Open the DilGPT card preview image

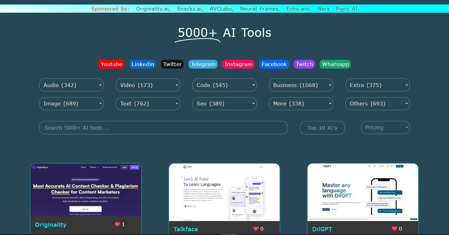click(x=362, y=192)
